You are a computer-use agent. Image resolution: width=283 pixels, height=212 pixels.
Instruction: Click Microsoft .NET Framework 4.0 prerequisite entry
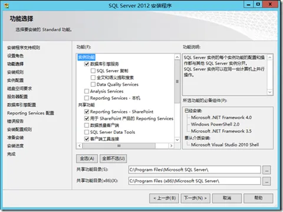tap(221, 117)
